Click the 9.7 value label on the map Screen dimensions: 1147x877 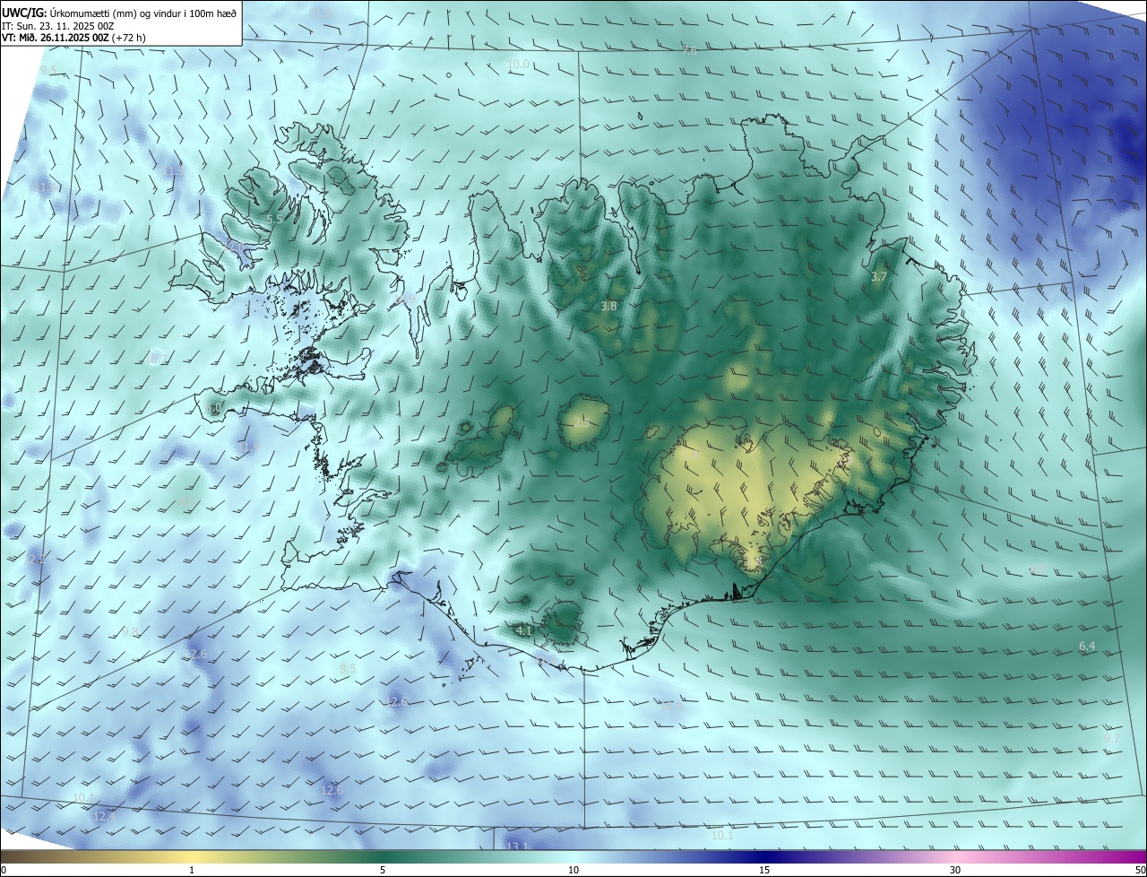coord(1112,738)
